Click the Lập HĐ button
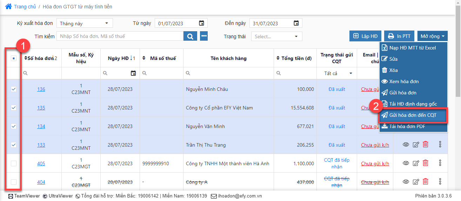 (365, 36)
